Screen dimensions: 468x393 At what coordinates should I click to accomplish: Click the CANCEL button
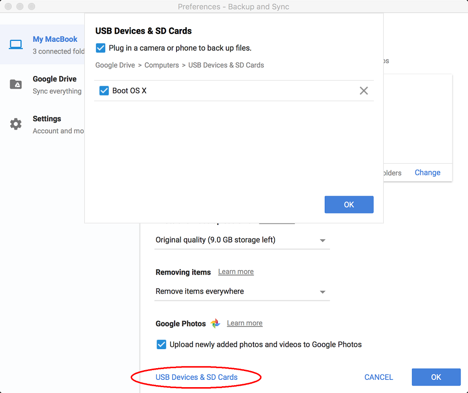point(378,377)
